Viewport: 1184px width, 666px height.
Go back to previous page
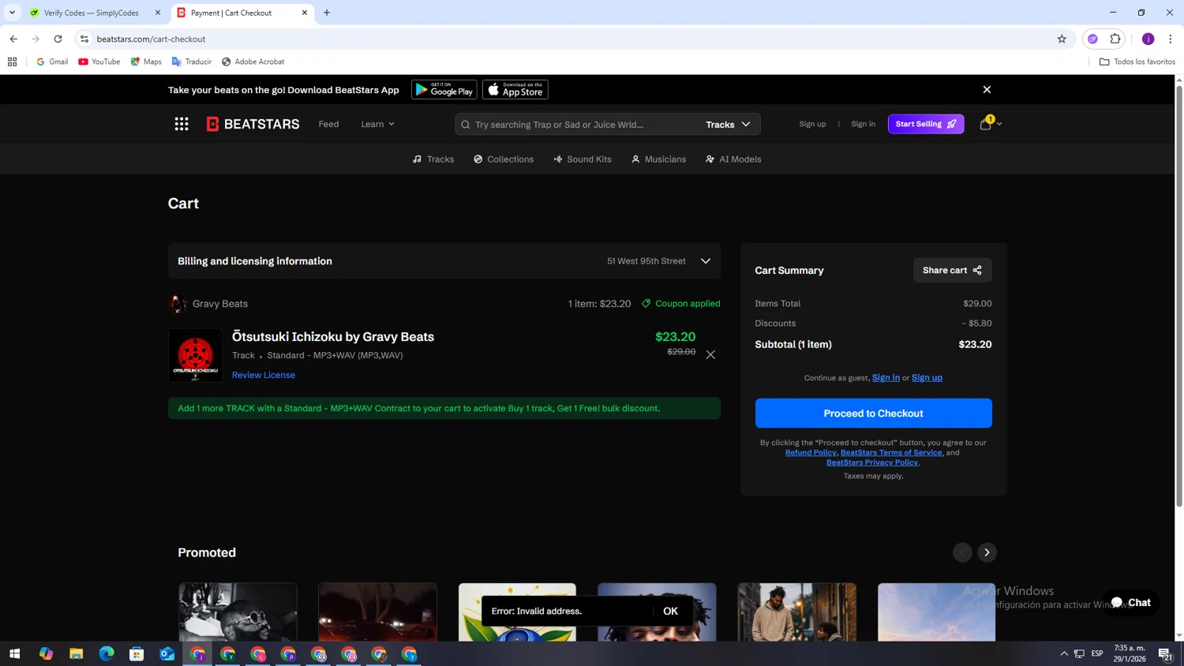pyautogui.click(x=13, y=39)
